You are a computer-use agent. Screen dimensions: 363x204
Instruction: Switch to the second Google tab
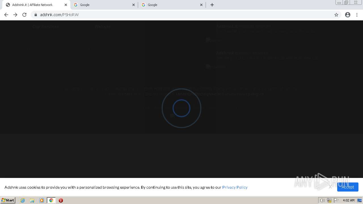point(172,5)
